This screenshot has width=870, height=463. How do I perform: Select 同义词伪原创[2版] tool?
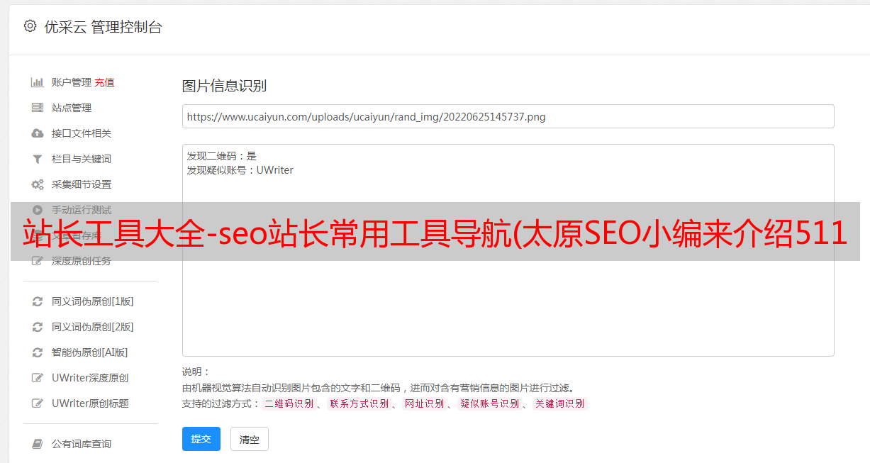93,327
